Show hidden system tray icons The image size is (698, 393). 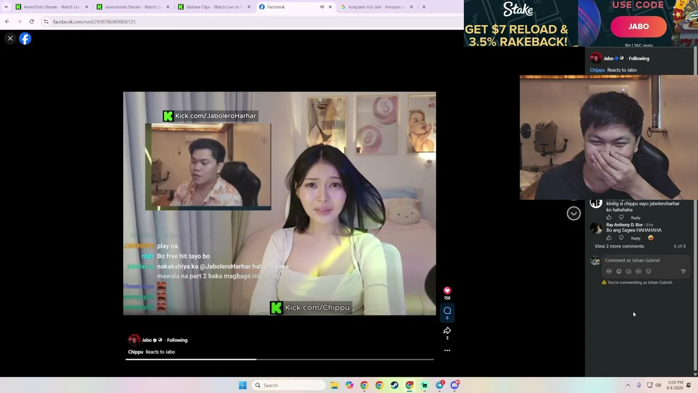628,385
